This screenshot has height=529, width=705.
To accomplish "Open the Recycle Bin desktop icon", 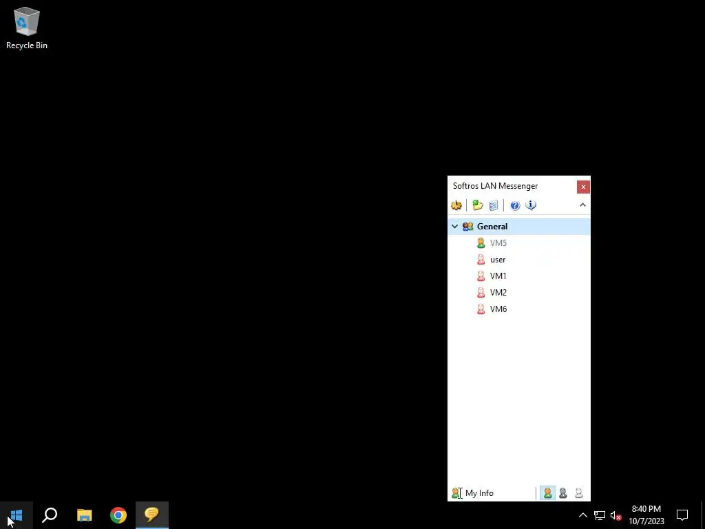I will 27,28.
